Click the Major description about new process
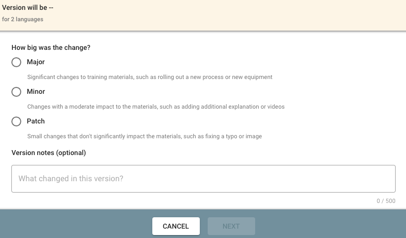The width and height of the screenshot is (406, 238). coord(150,77)
